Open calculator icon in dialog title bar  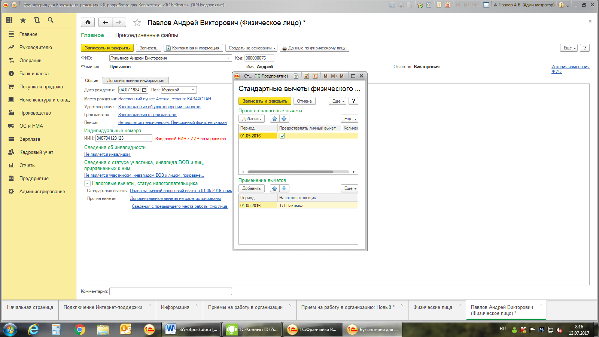click(306, 76)
